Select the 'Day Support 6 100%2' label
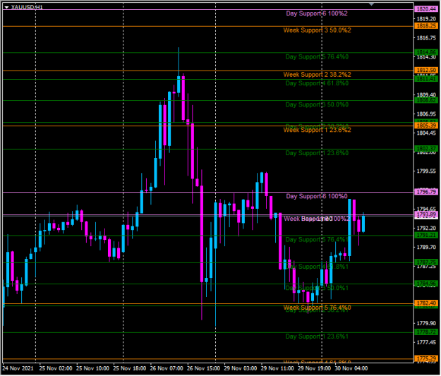Viewport: 441px width, 376px height. (x=317, y=13)
